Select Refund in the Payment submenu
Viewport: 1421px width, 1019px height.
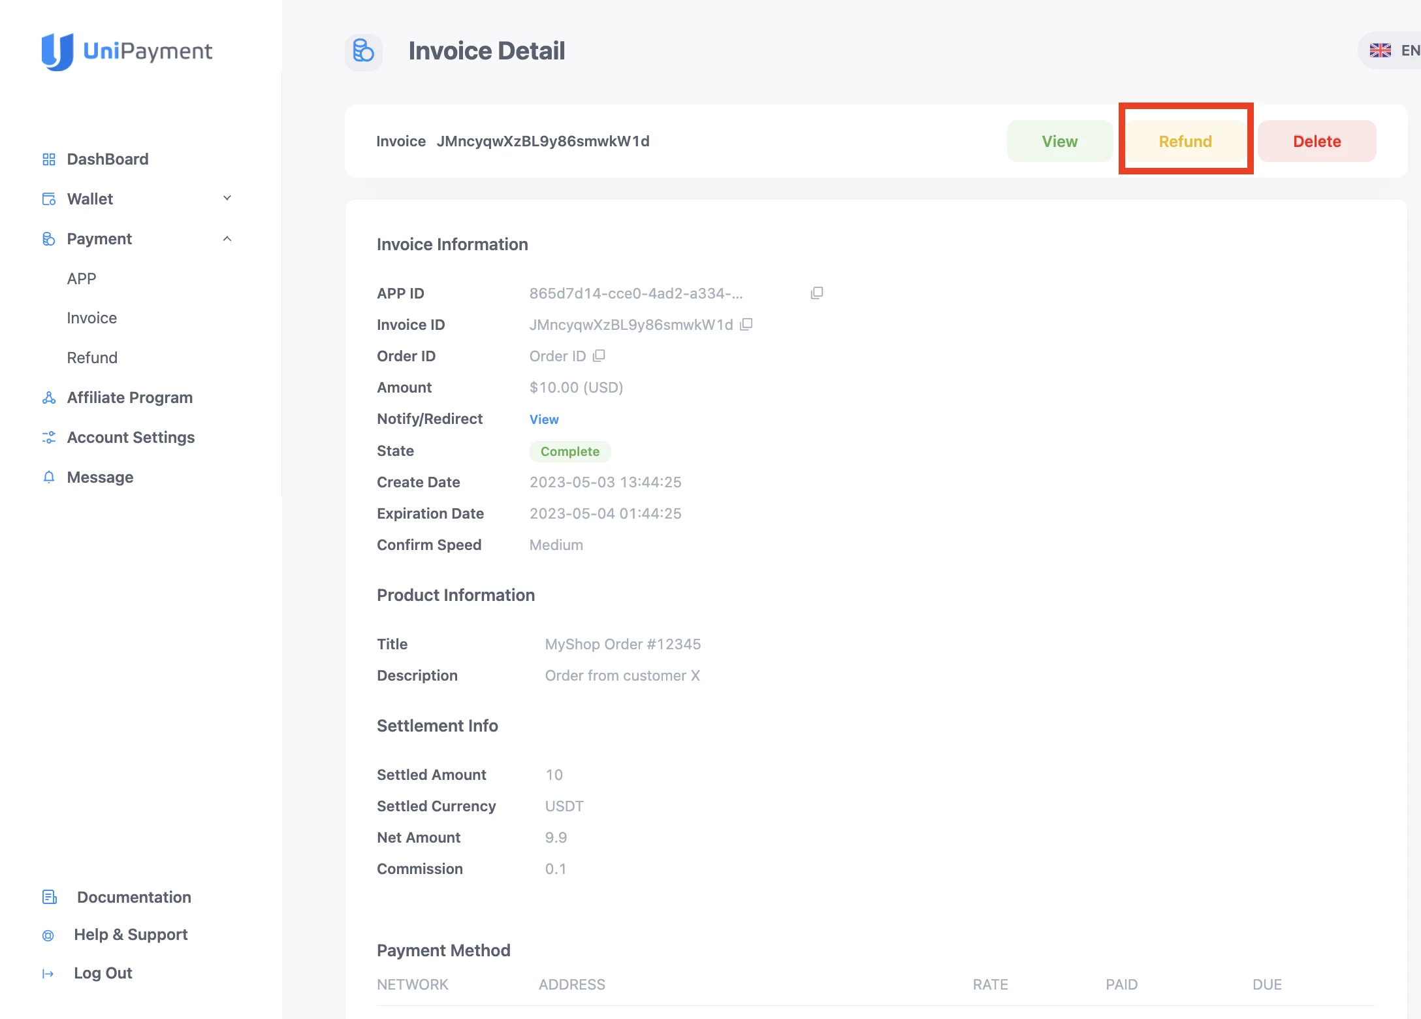tap(92, 357)
